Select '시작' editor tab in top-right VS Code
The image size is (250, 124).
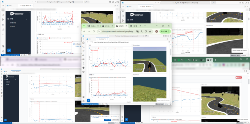click(x=132, y=7)
